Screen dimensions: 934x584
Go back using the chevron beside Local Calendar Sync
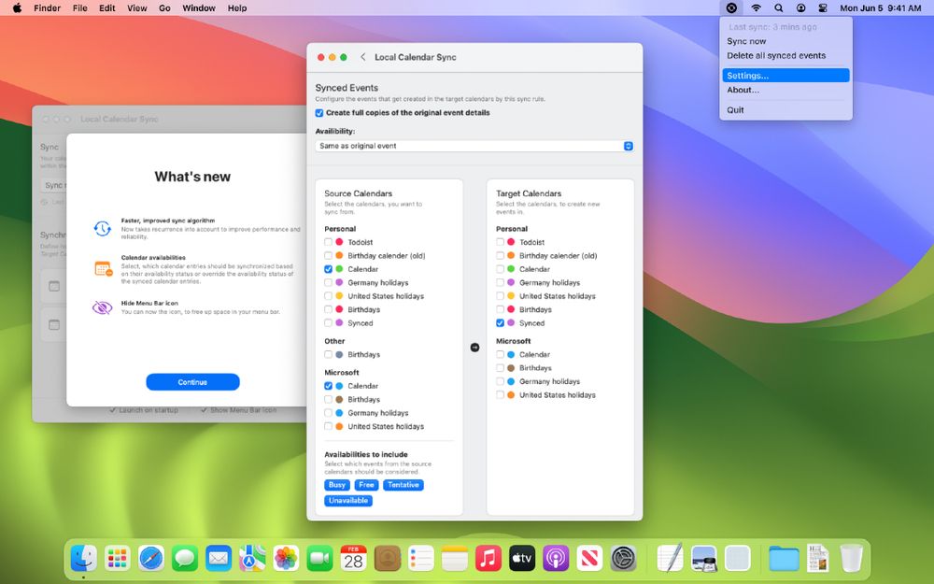(362, 57)
